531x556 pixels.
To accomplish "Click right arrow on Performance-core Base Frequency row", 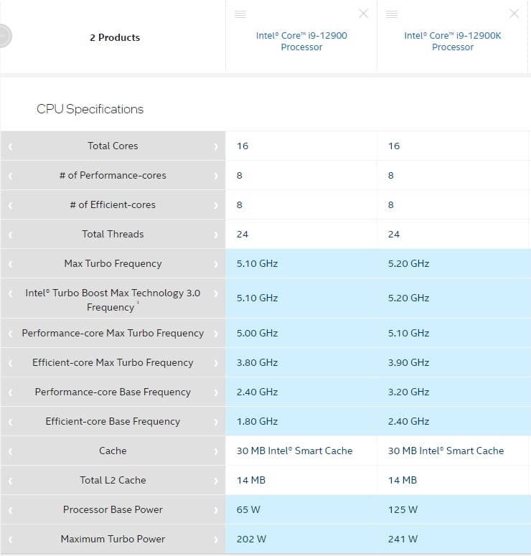I will [x=216, y=392].
